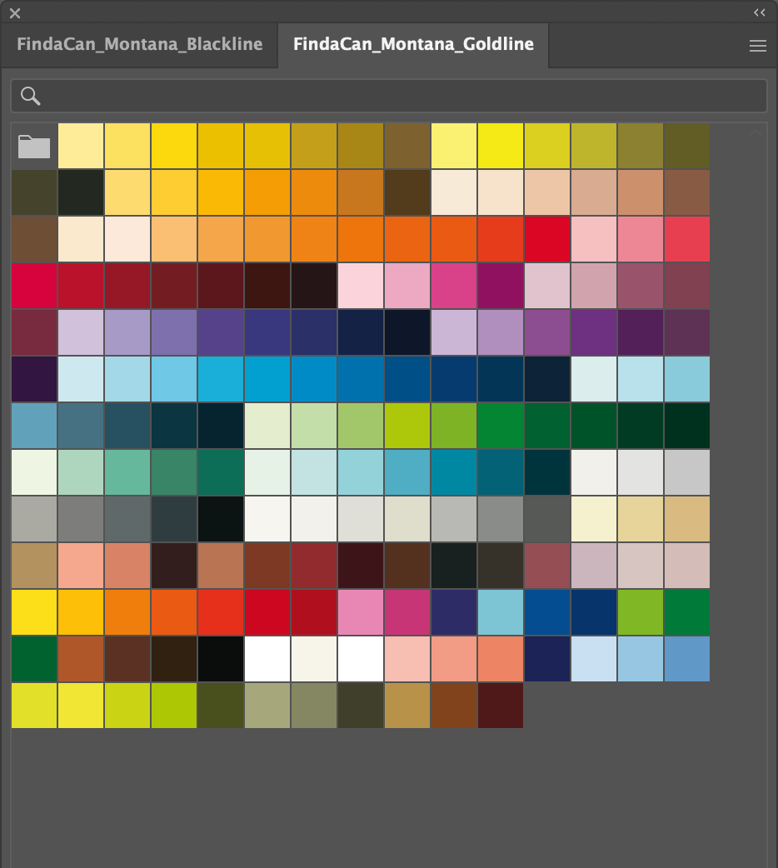
Task: Pick the cornflower blue swatch ending the twelfth row
Action: coord(687,659)
